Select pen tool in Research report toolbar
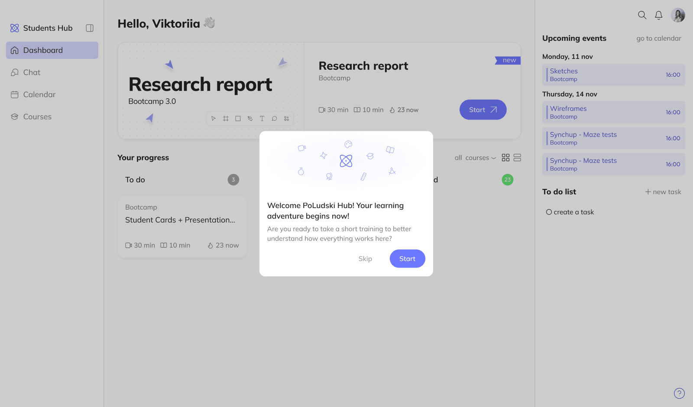Image resolution: width=693 pixels, height=407 pixels. (250, 118)
